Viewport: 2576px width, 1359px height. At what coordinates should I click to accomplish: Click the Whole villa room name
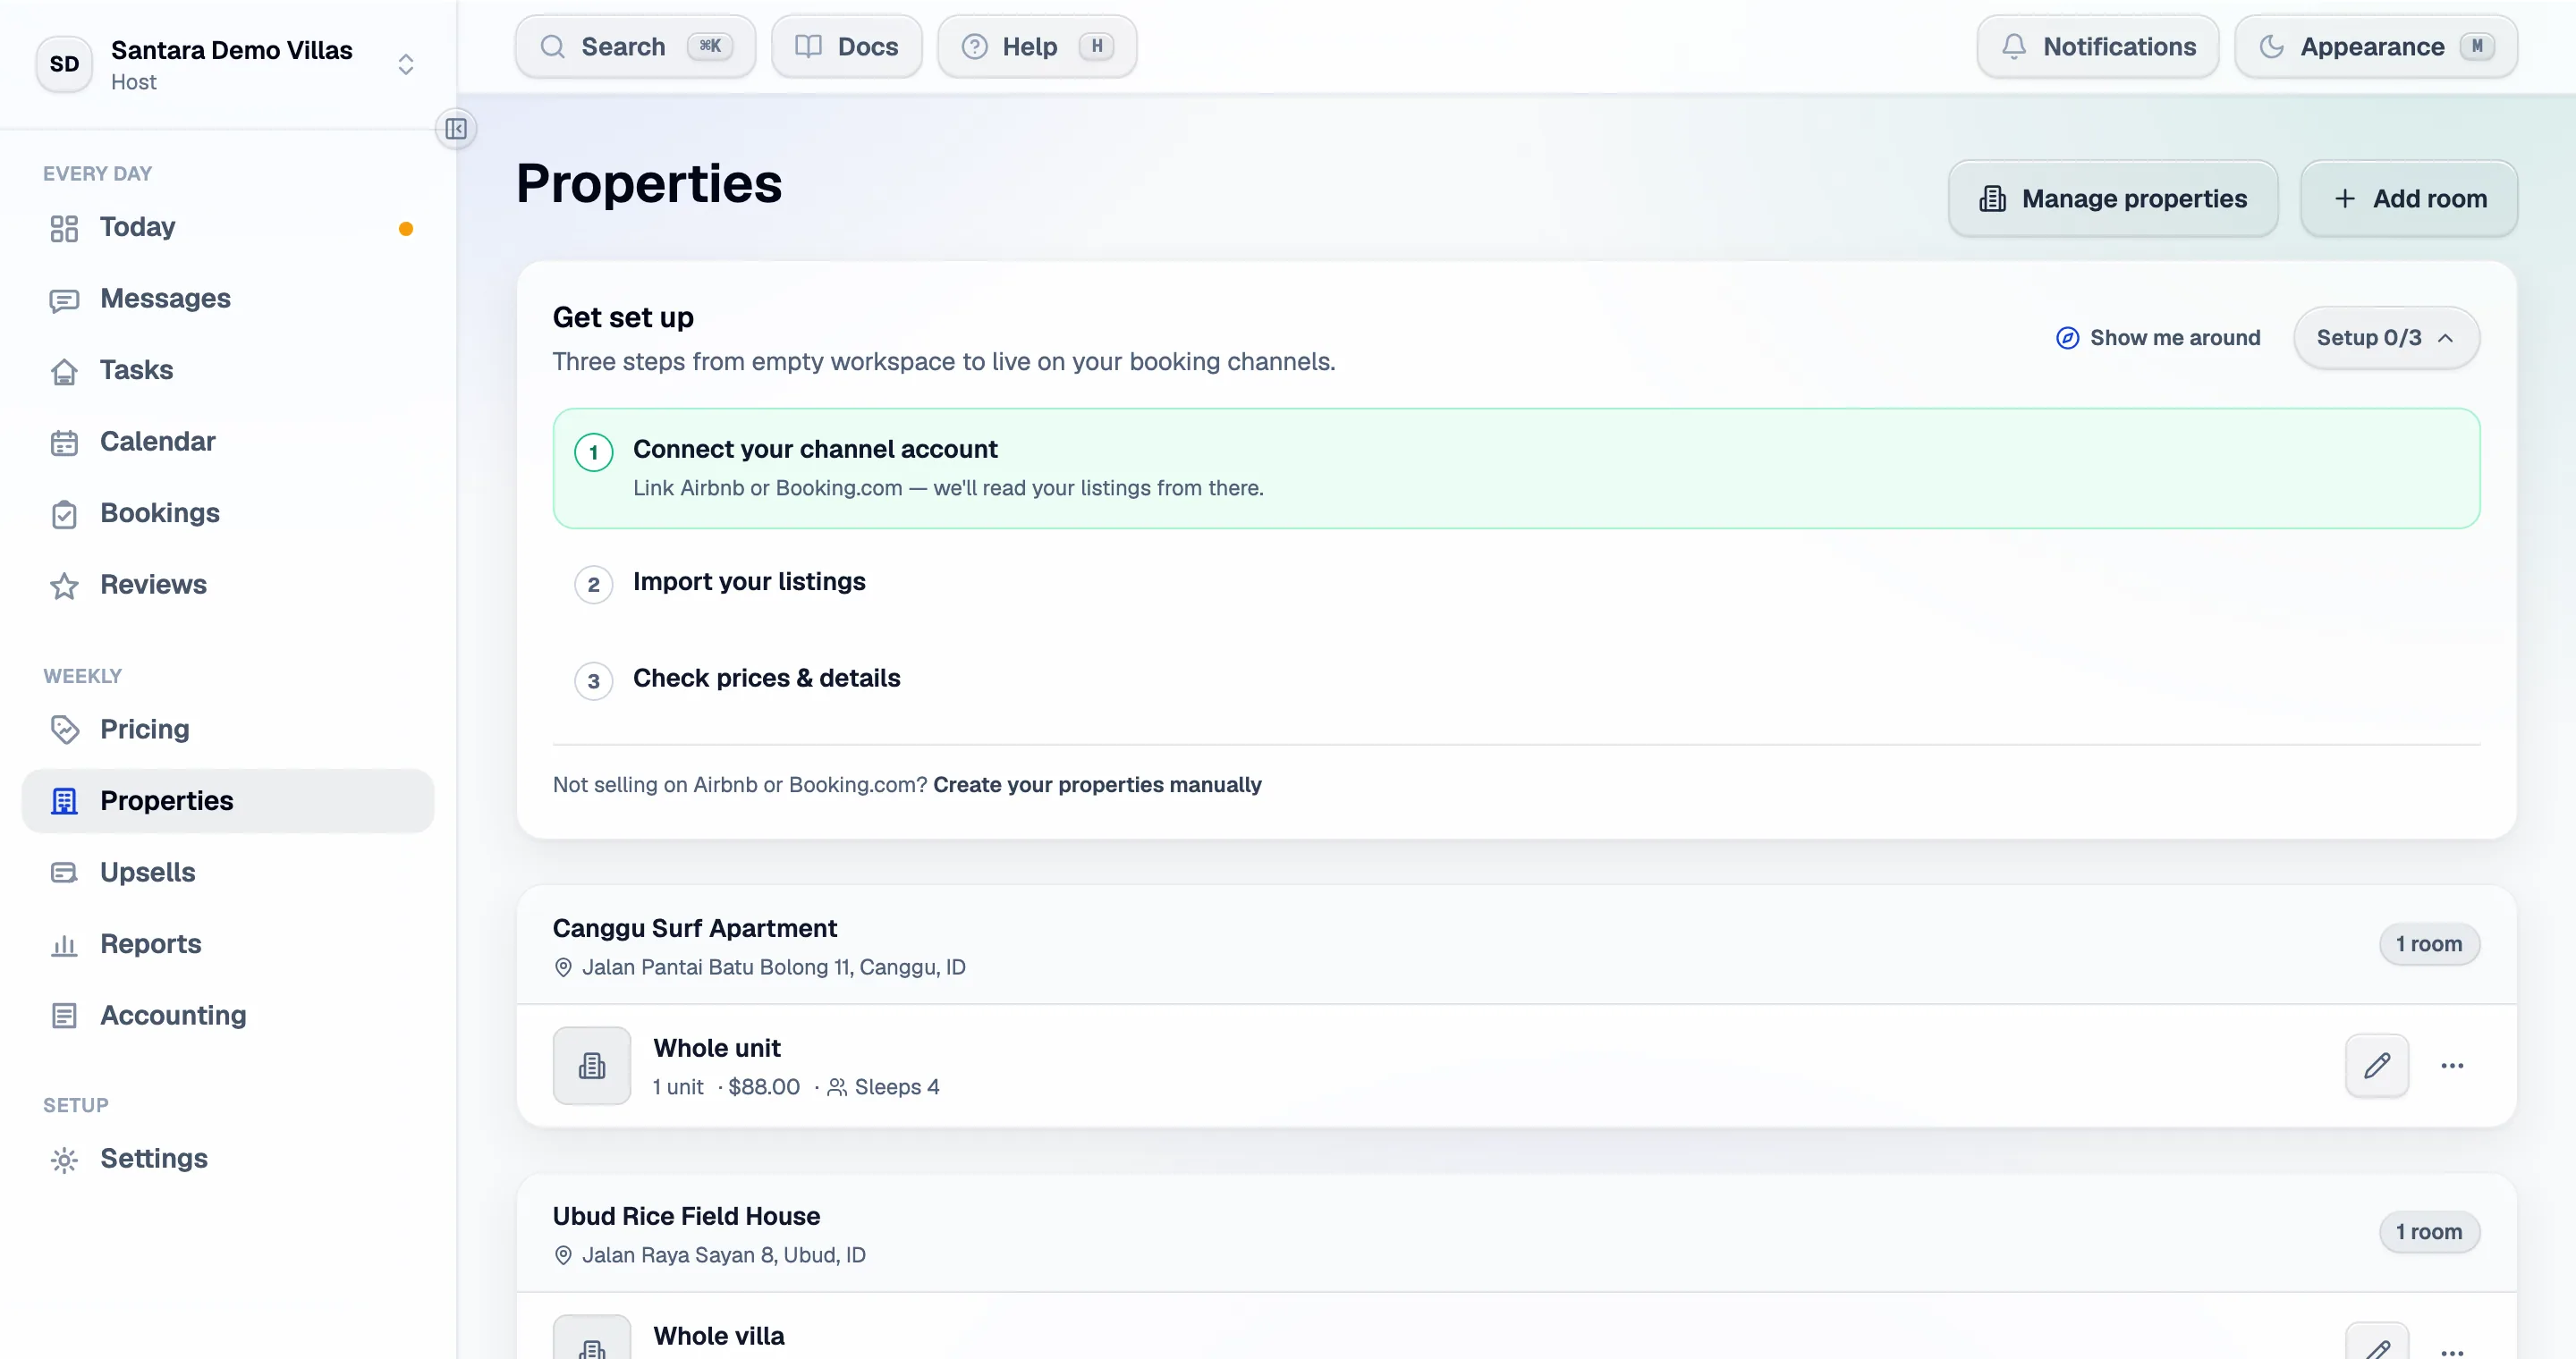point(718,1337)
